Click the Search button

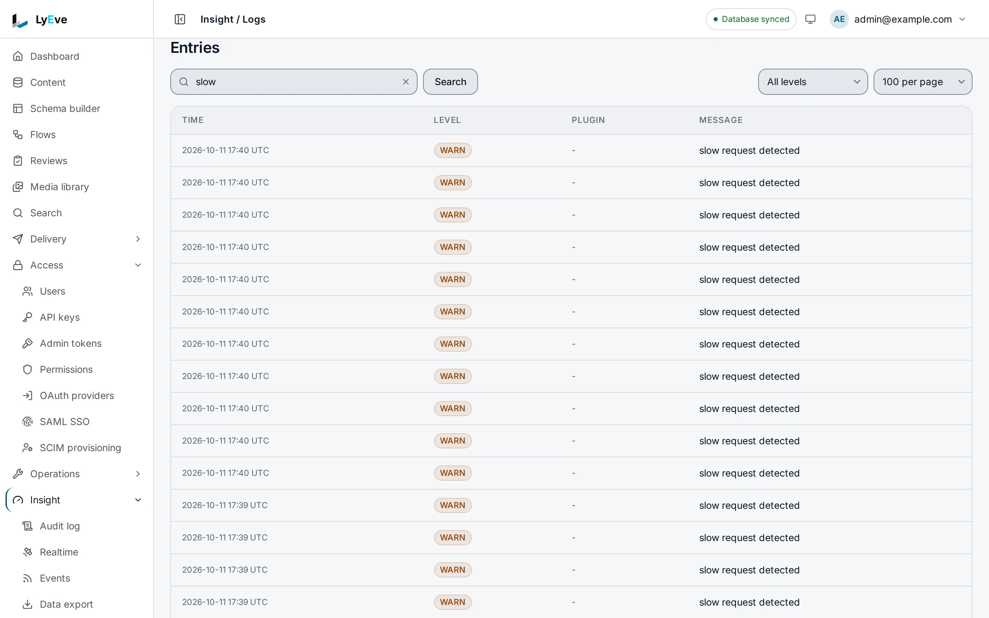[450, 82]
